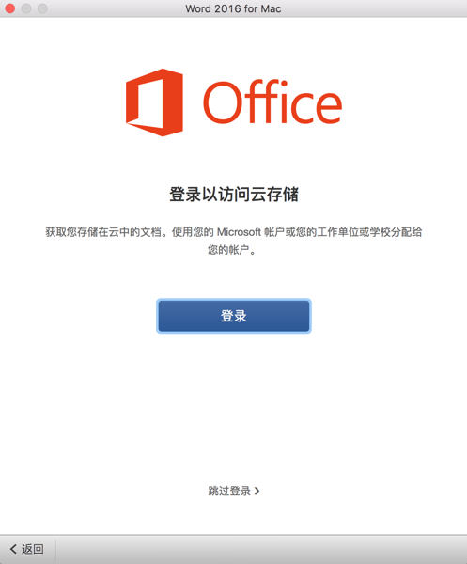Click the greyed-out minimize window button
Viewport: 467px width, 564px height.
26,8
